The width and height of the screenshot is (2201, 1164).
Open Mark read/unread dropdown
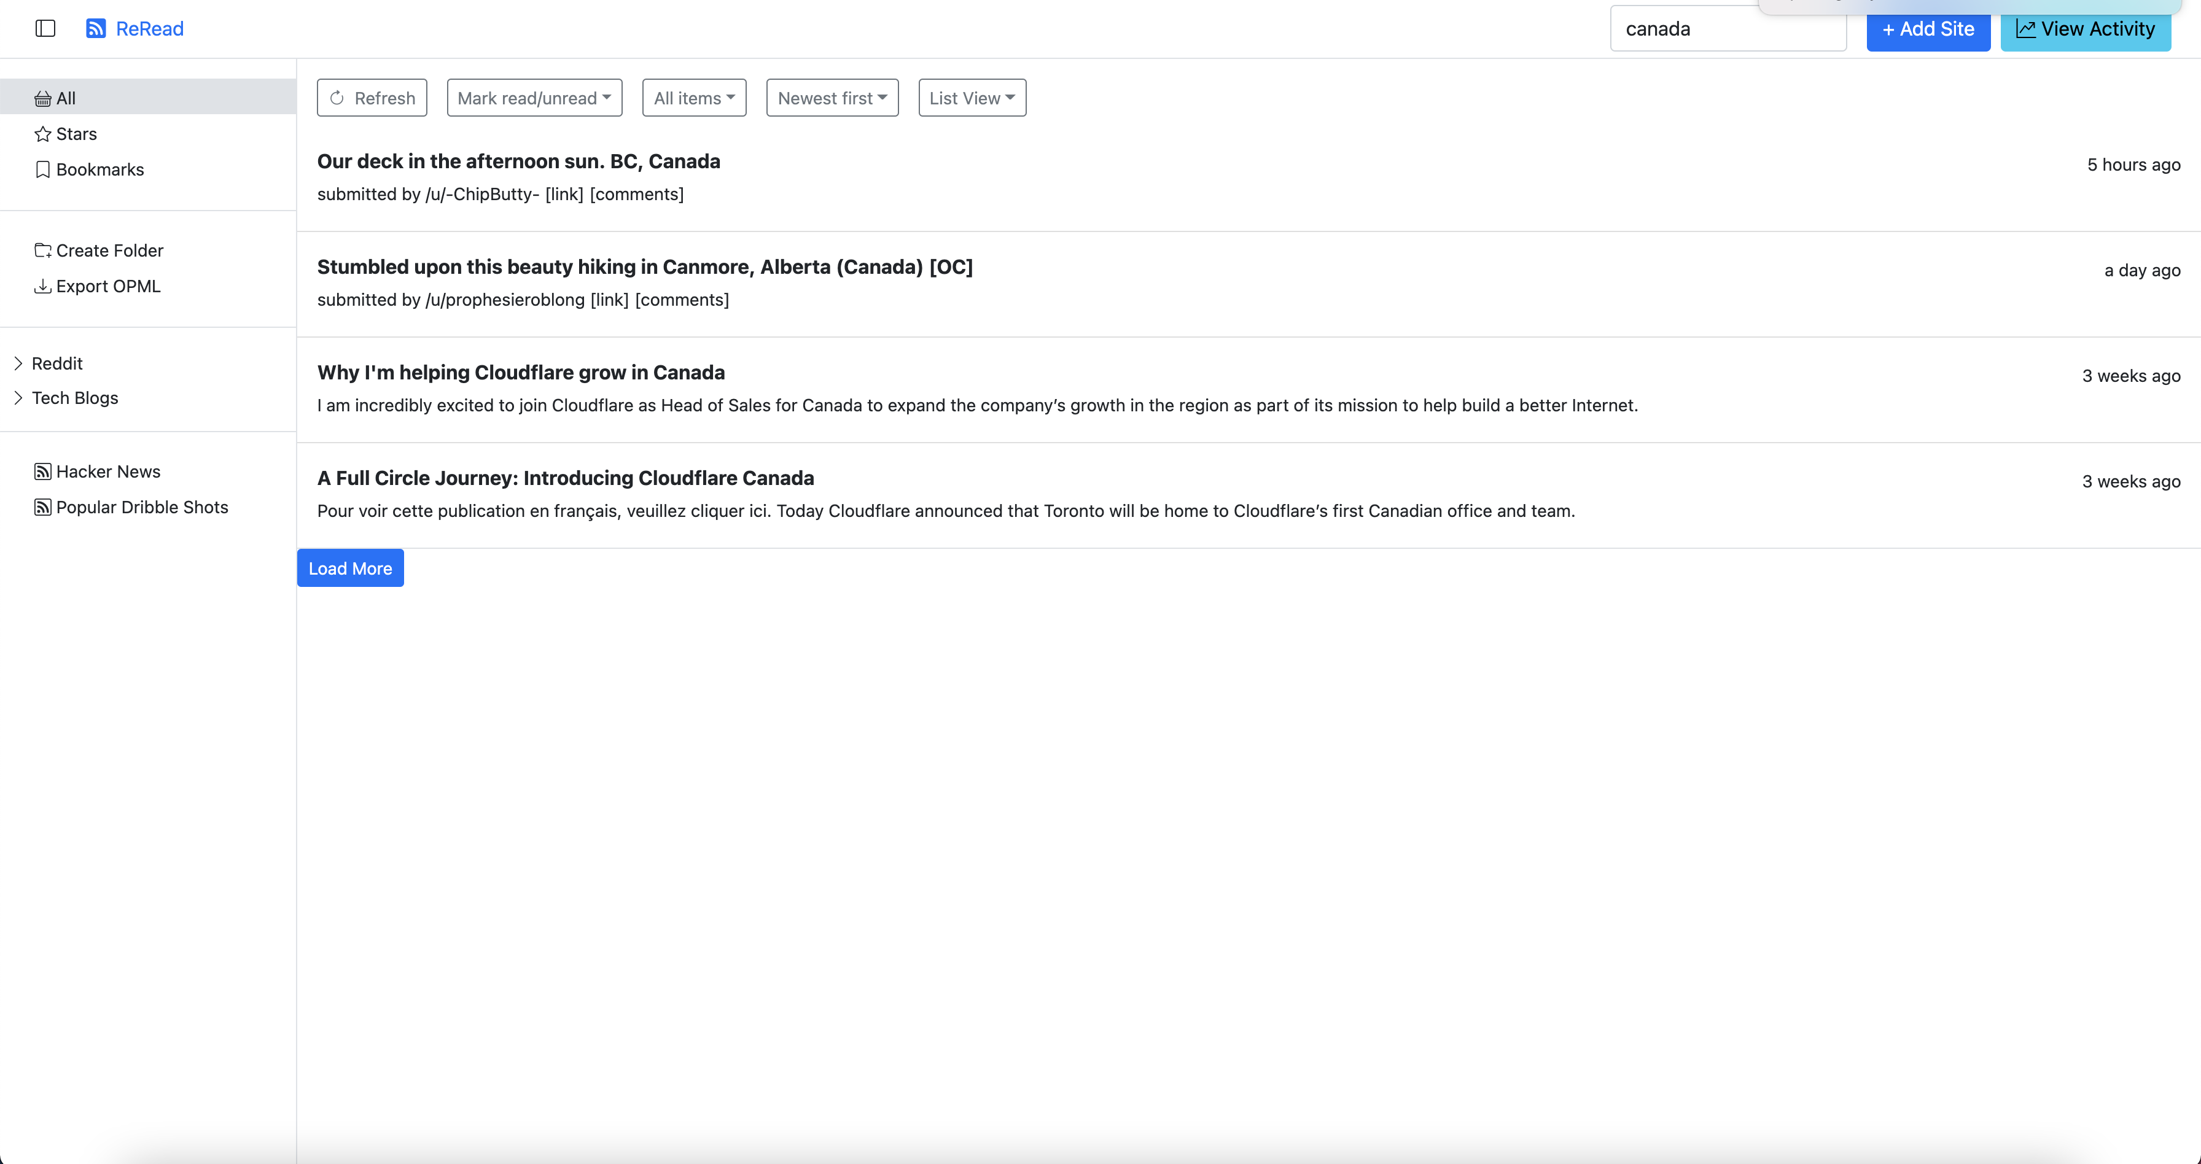pyautogui.click(x=534, y=98)
